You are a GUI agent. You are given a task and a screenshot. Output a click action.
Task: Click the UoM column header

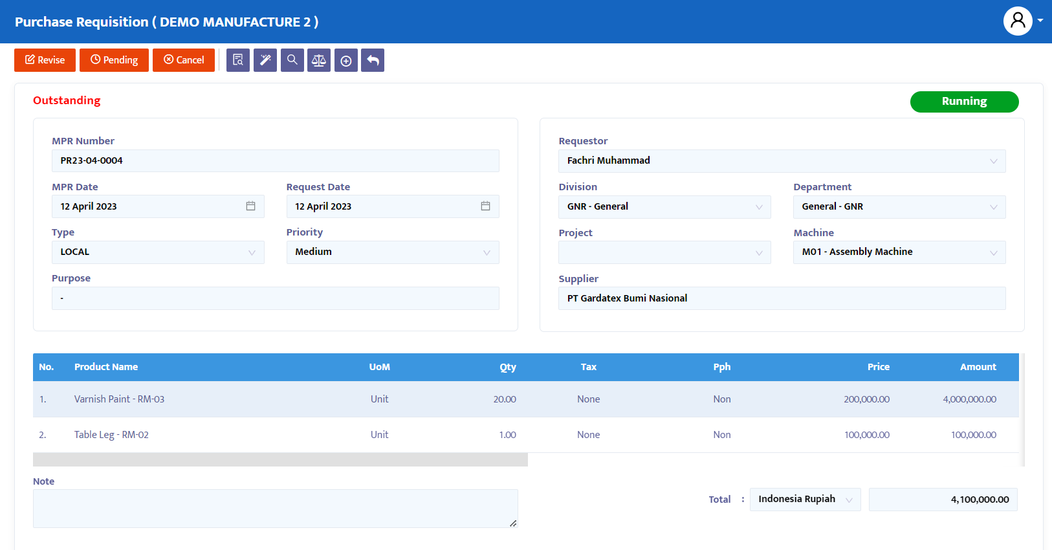tap(380, 367)
